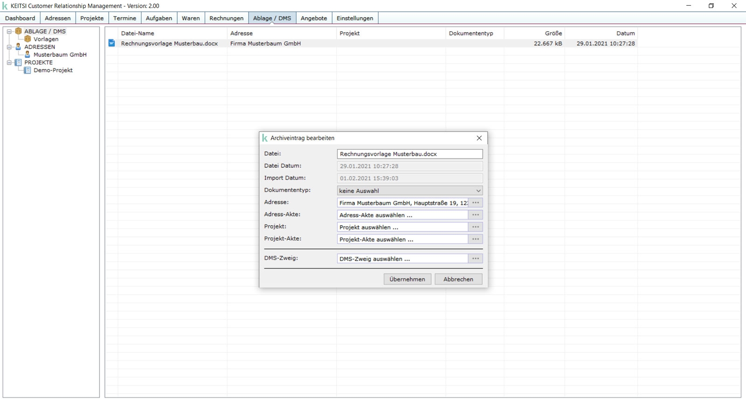Image resolution: width=746 pixels, height=400 pixels.
Task: Open the Dashboard tab
Action: click(x=20, y=18)
